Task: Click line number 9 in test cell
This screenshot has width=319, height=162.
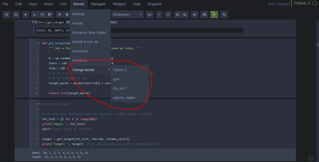Action: pos(38,144)
